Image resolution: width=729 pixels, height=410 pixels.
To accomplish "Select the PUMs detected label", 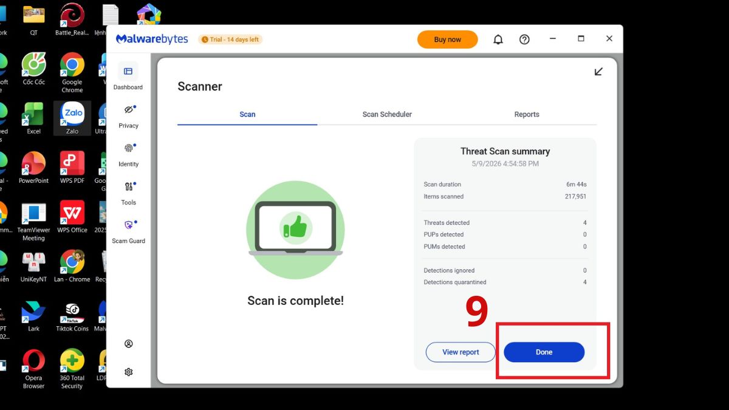I will coord(444,247).
